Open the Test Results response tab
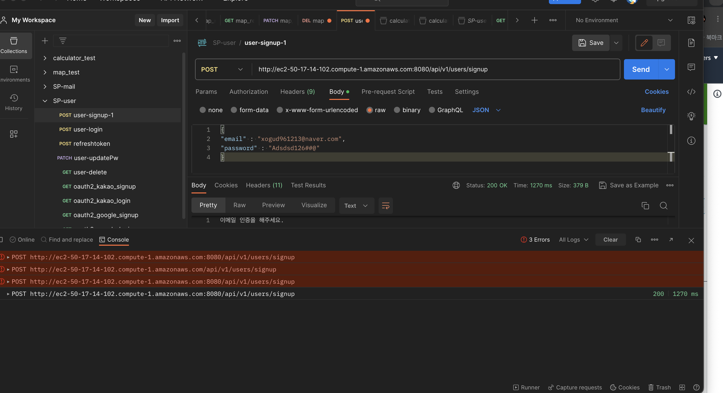This screenshot has height=393, width=723. [x=308, y=185]
